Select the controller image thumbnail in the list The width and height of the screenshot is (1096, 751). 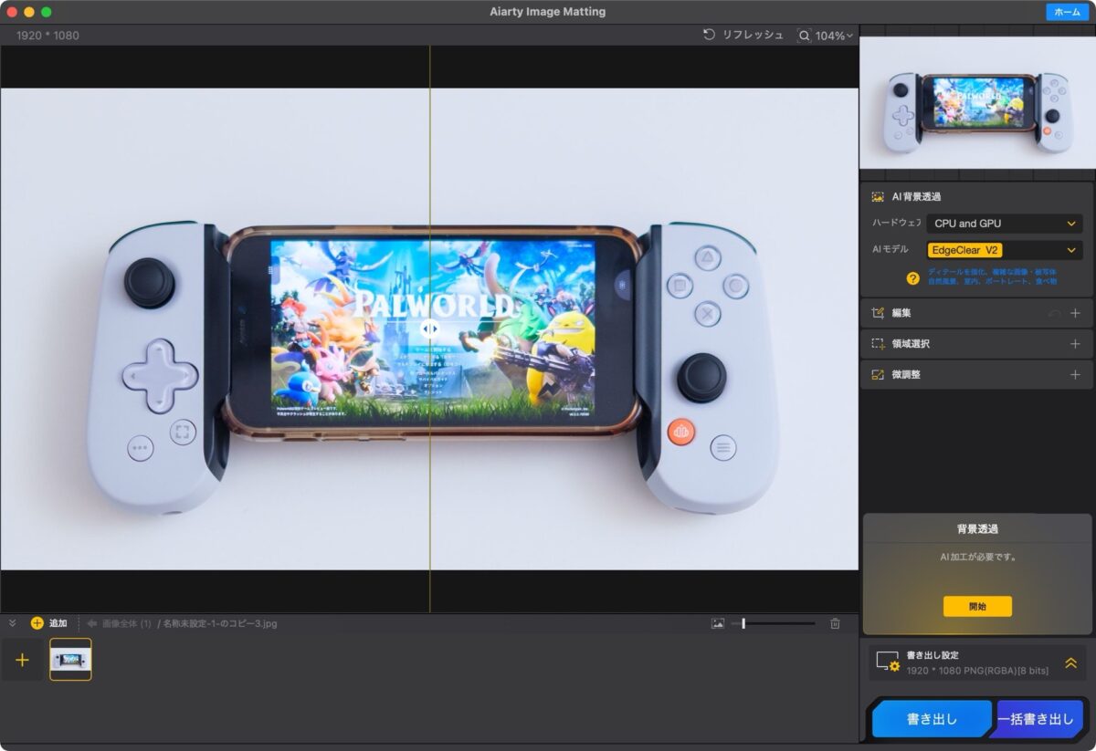pos(70,659)
